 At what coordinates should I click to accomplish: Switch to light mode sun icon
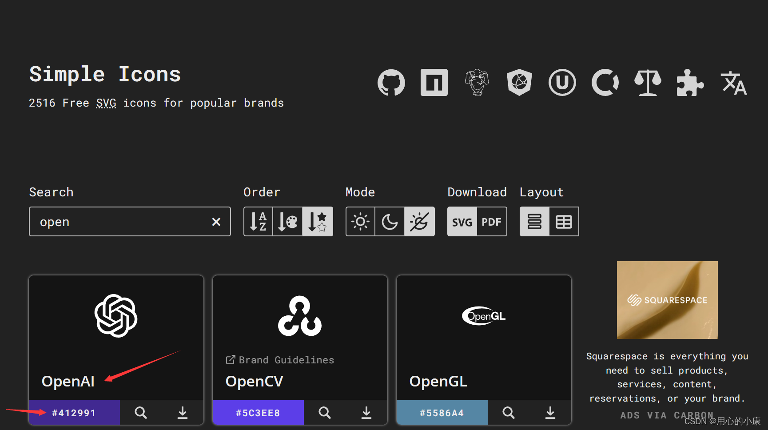[360, 221]
